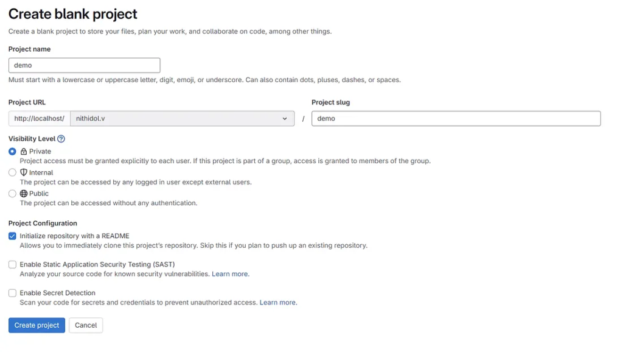
Task: Set visibility to Public radio button
Action: coord(12,194)
